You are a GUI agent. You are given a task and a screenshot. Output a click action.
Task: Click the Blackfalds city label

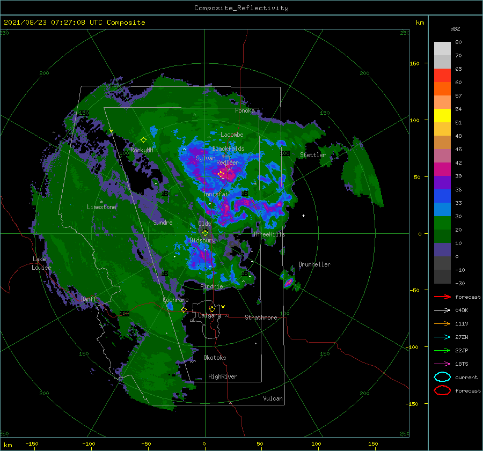(228, 149)
